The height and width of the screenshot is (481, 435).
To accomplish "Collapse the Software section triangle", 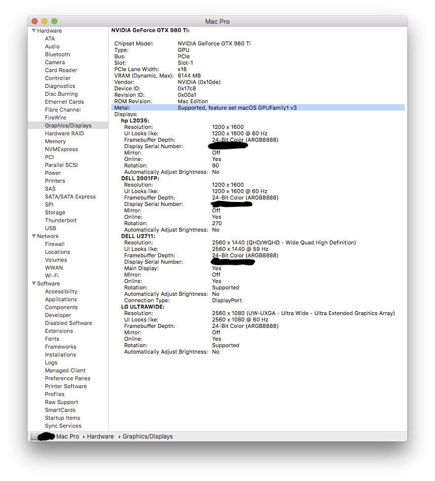I will [x=34, y=283].
